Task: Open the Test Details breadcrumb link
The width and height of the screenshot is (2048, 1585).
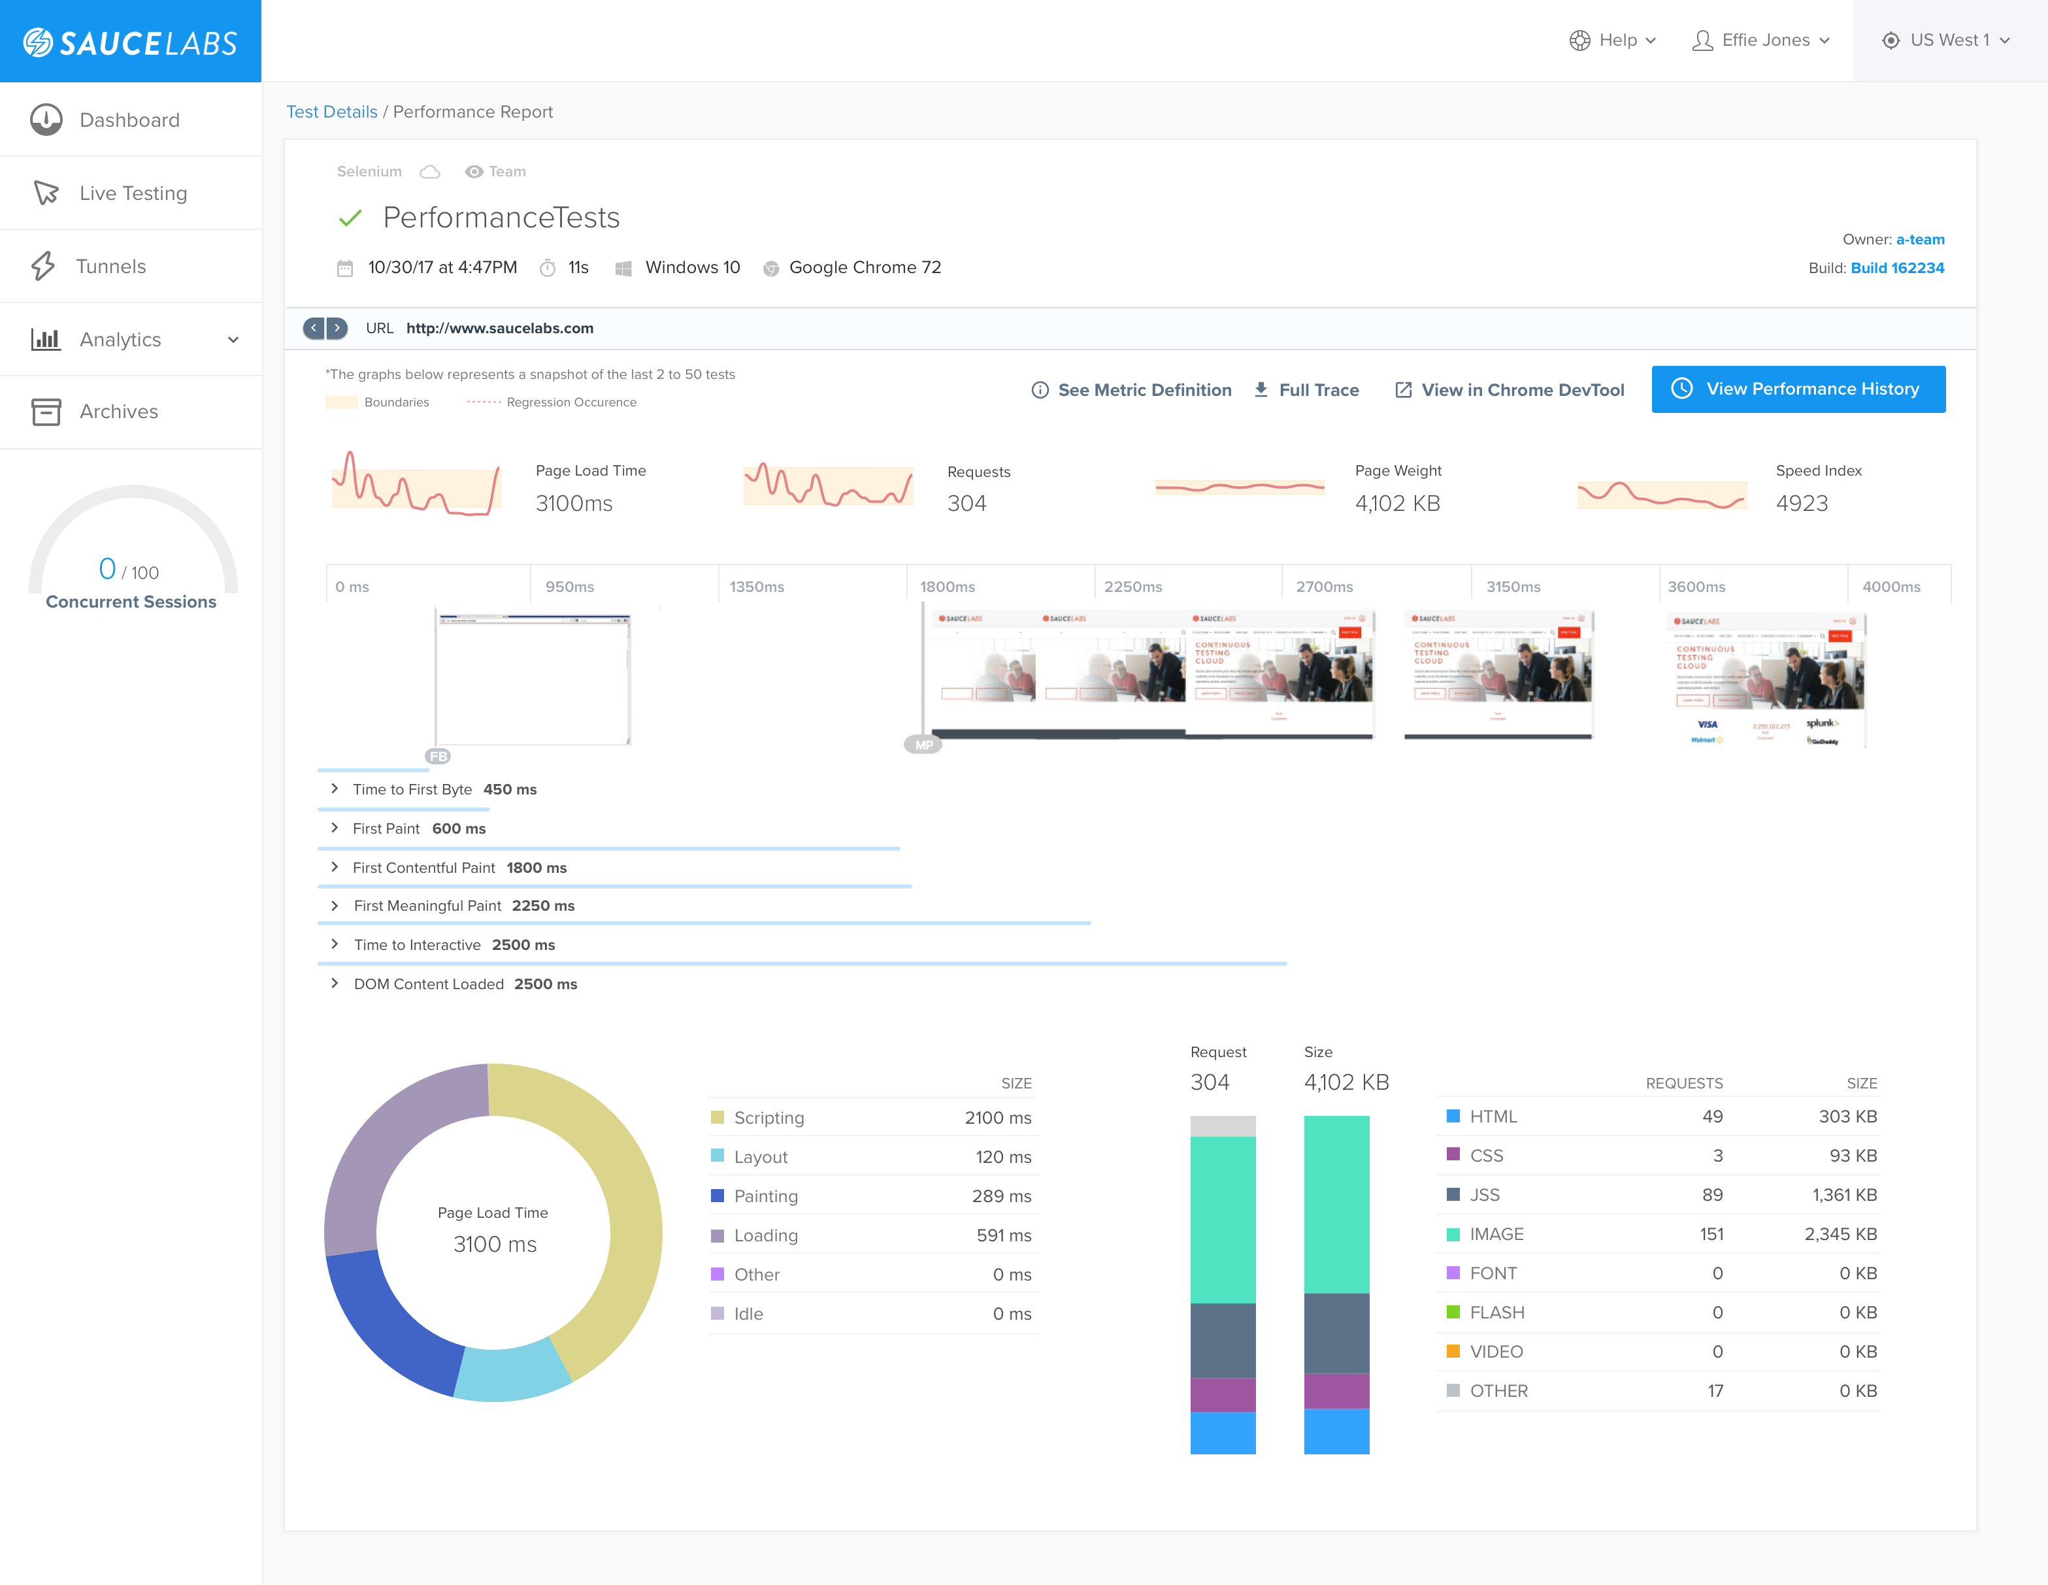Action: 331,112
